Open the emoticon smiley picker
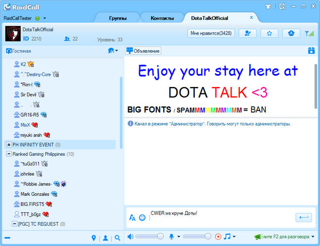320x246 pixels. [x=142, y=218]
